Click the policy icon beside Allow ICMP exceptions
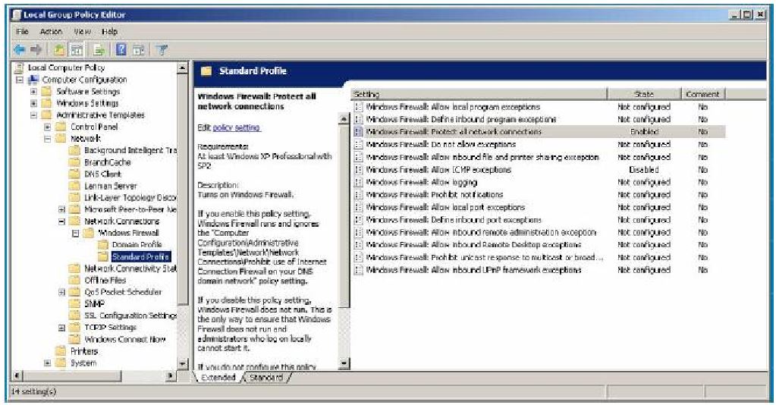 359,170
